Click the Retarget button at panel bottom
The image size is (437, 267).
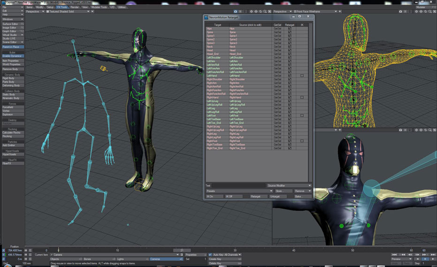tap(258, 197)
